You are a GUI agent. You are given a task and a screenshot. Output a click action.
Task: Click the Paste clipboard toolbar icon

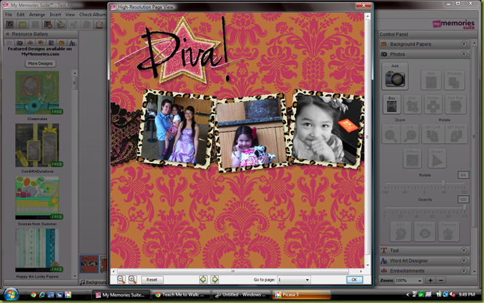pos(99,24)
